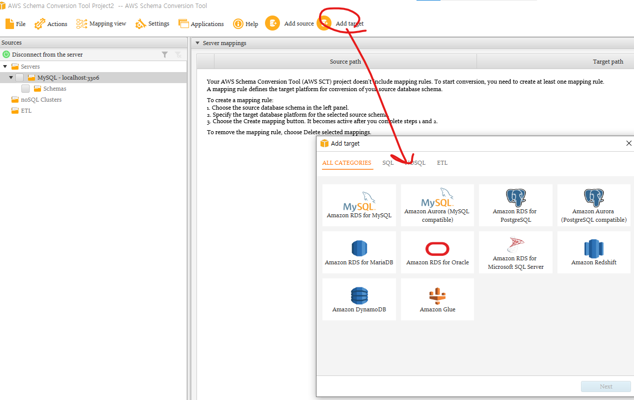Choose Amazon RDS for MySQL
The width and height of the screenshot is (634, 400).
[359, 205]
